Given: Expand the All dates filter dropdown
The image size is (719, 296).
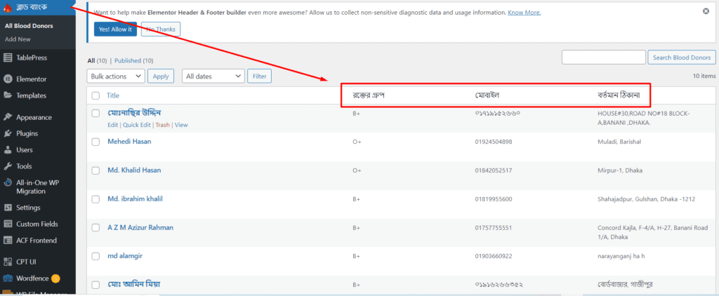Looking at the screenshot, I should pos(213,76).
